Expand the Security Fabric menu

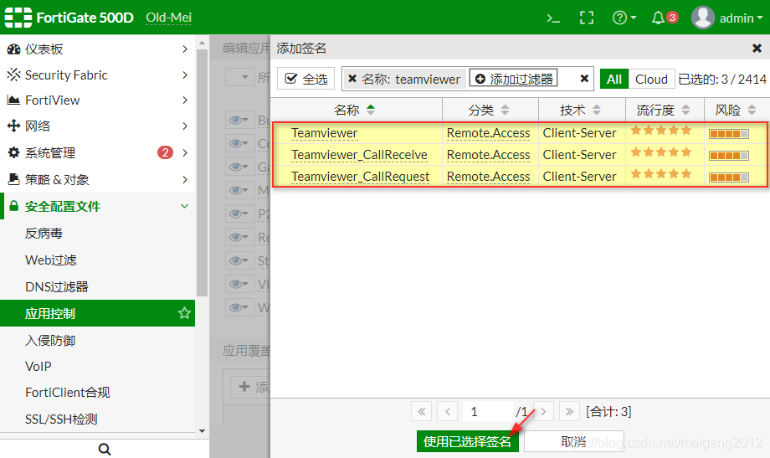point(97,75)
